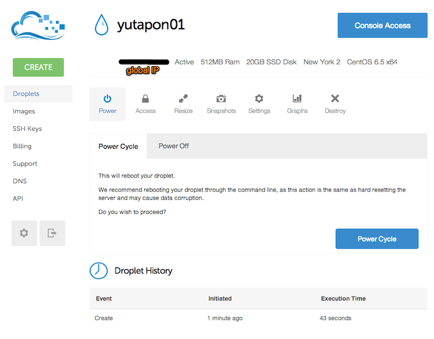Viewport: 434px width, 339px height.
Task: Open Images in the sidebar
Action: coord(24,111)
